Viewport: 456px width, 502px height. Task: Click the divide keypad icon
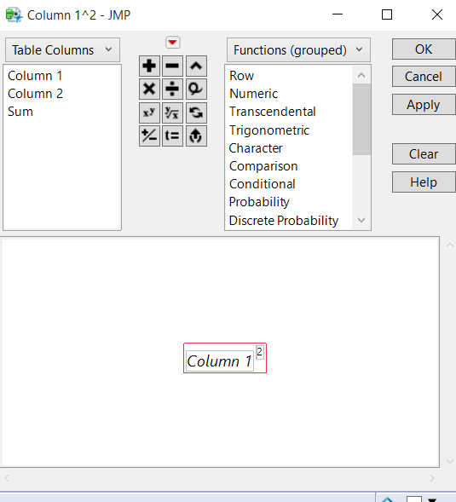point(173,89)
